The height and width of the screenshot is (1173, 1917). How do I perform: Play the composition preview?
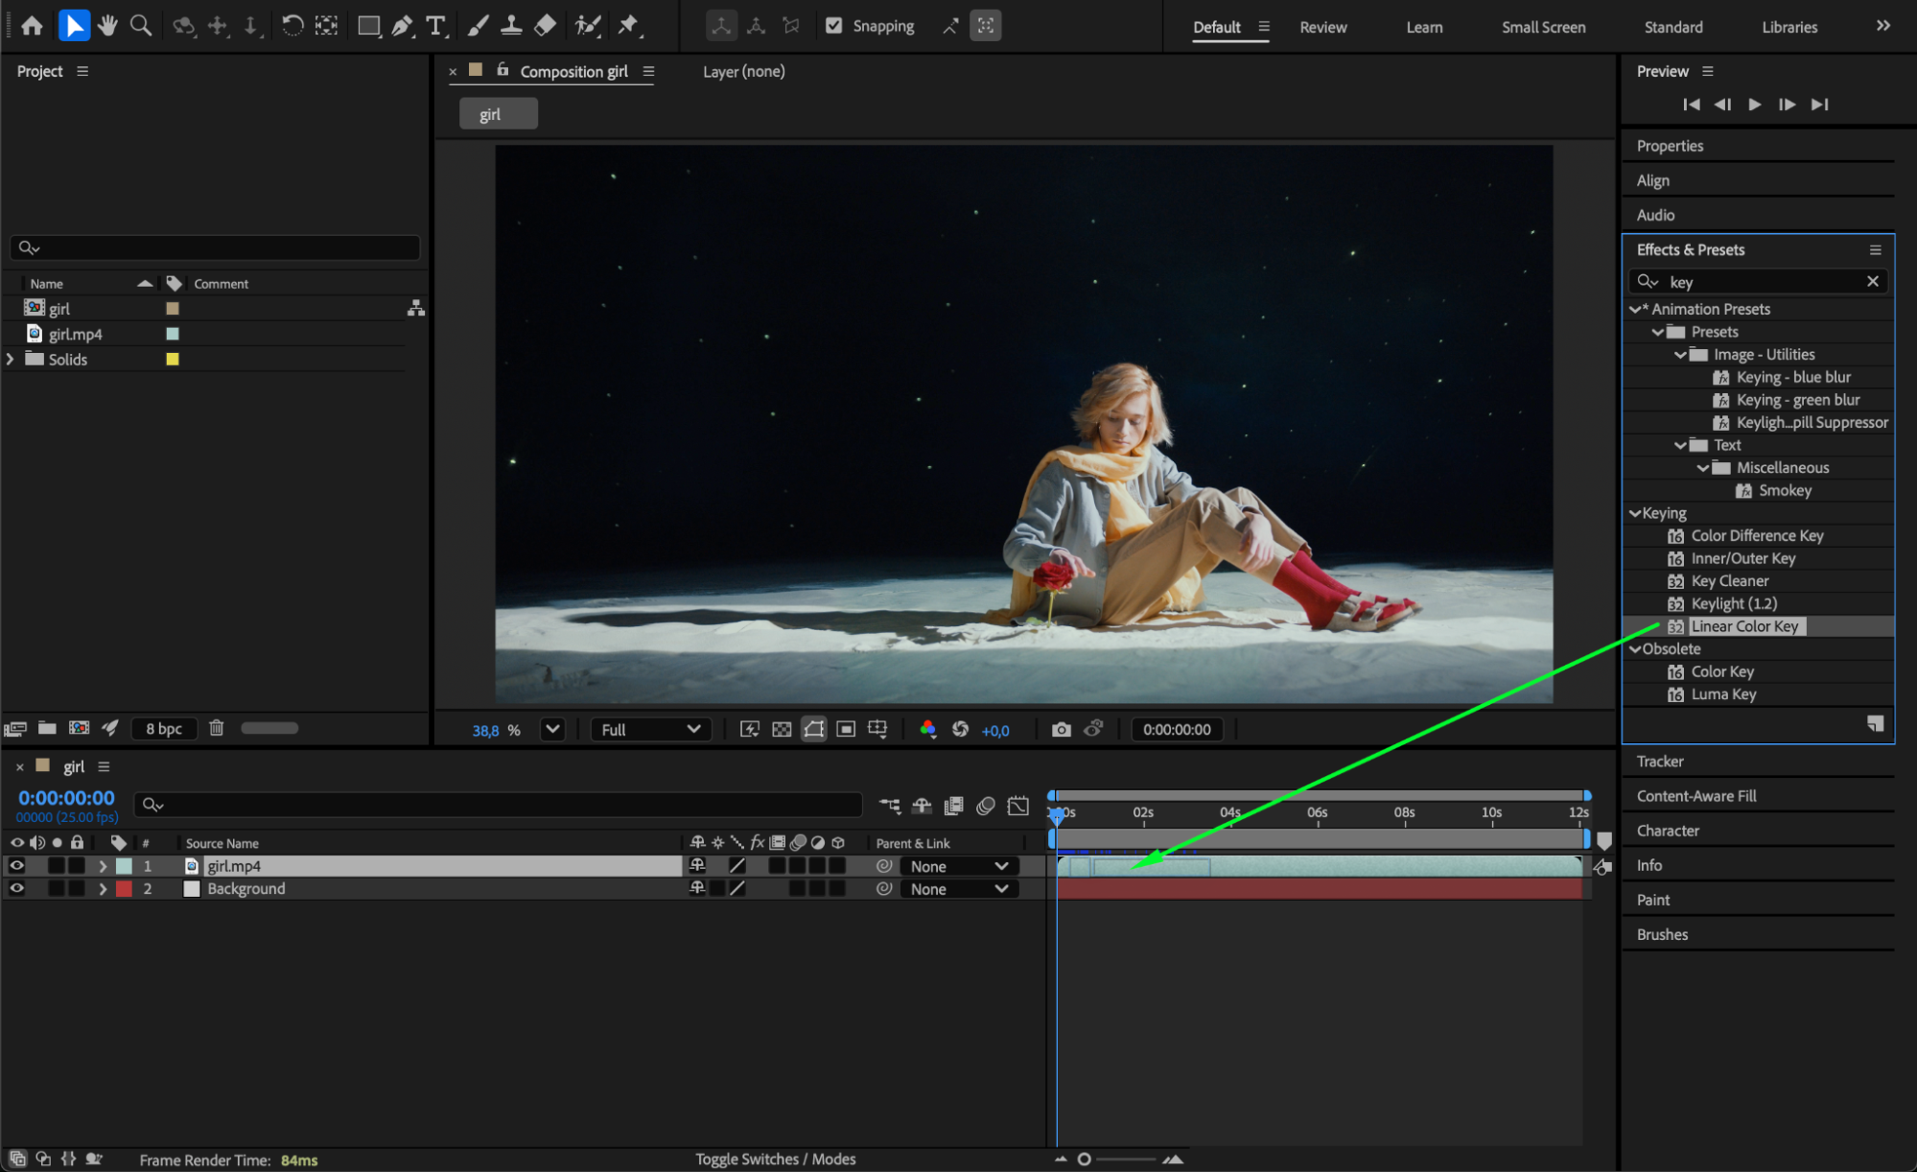click(1754, 105)
